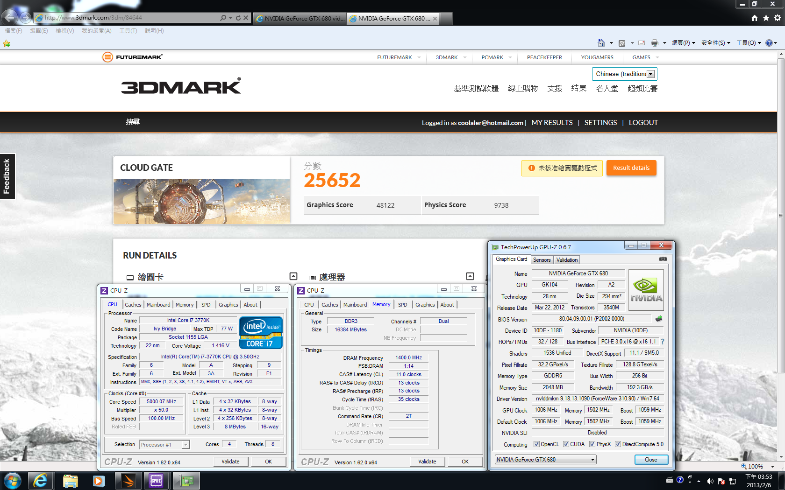The image size is (785, 490).
Task: Click OK in right CPU-Z window
Action: point(465,462)
